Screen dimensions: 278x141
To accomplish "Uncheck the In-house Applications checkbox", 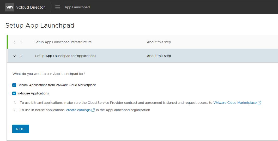I will point(14,93).
